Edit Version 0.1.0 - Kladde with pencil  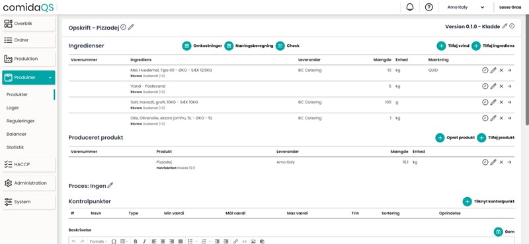click(505, 26)
